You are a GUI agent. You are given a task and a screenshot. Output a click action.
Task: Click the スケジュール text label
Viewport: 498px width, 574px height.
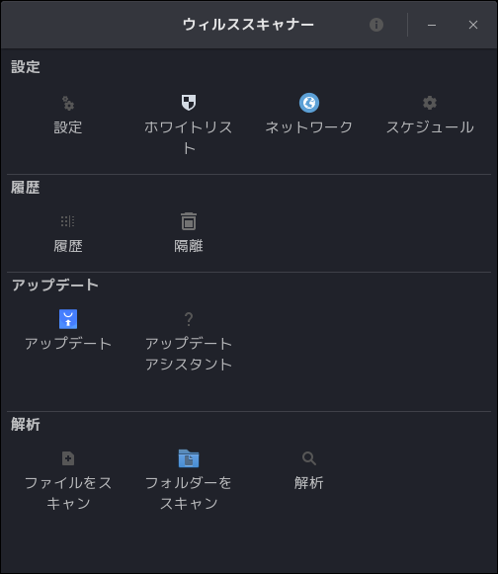tap(430, 127)
